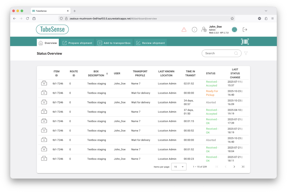Click the Search input field
This screenshot has width=287, height=192.
[219, 53]
